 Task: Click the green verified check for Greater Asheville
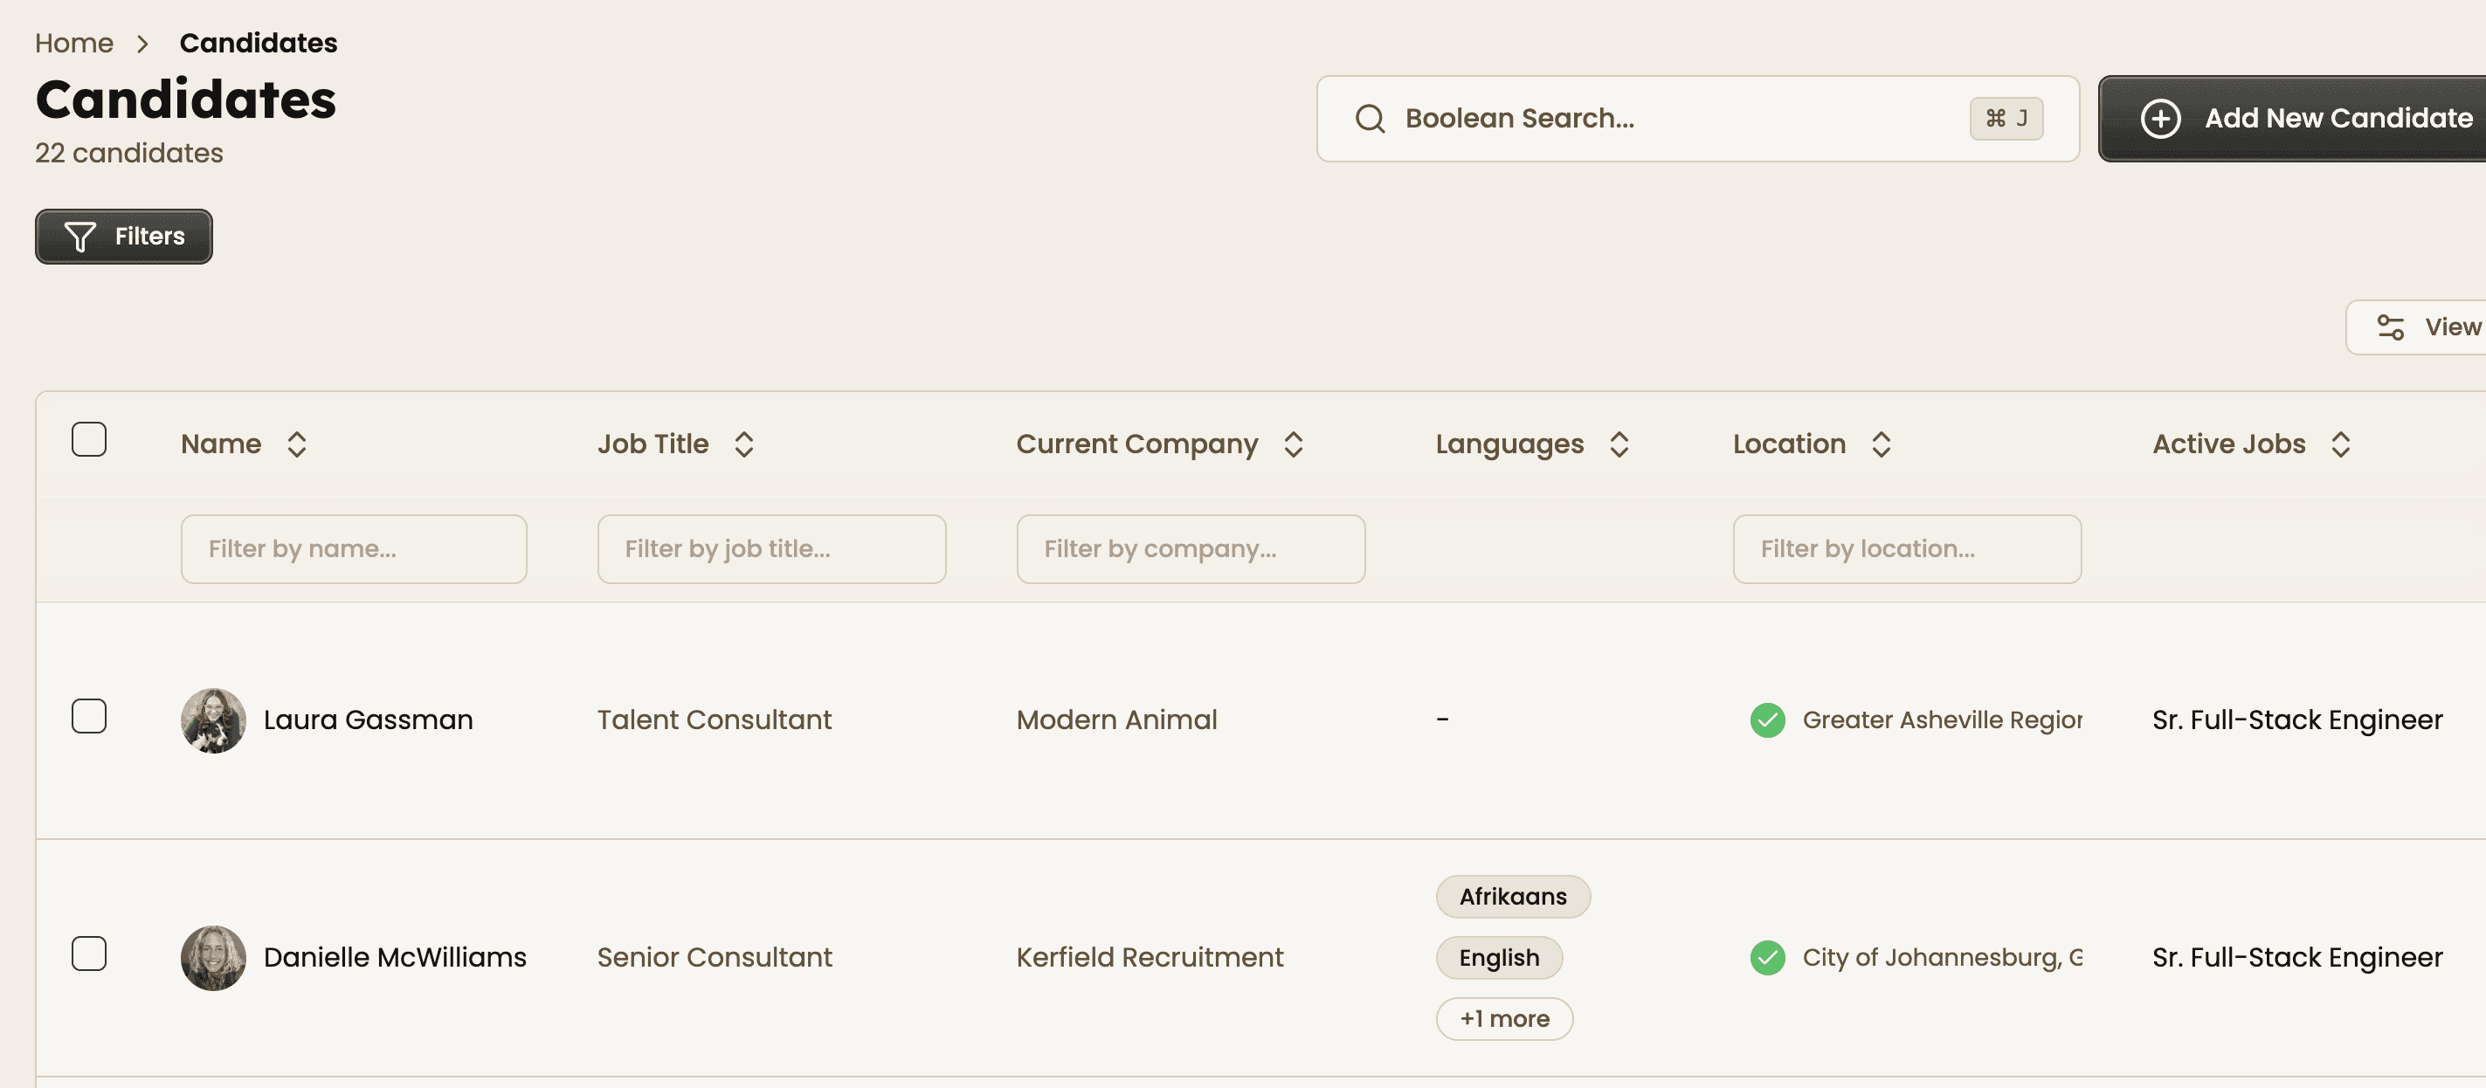[x=1767, y=720]
